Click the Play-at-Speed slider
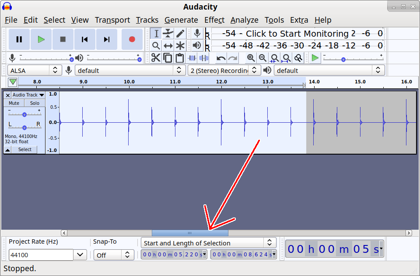The image size is (420, 276). 353,59
